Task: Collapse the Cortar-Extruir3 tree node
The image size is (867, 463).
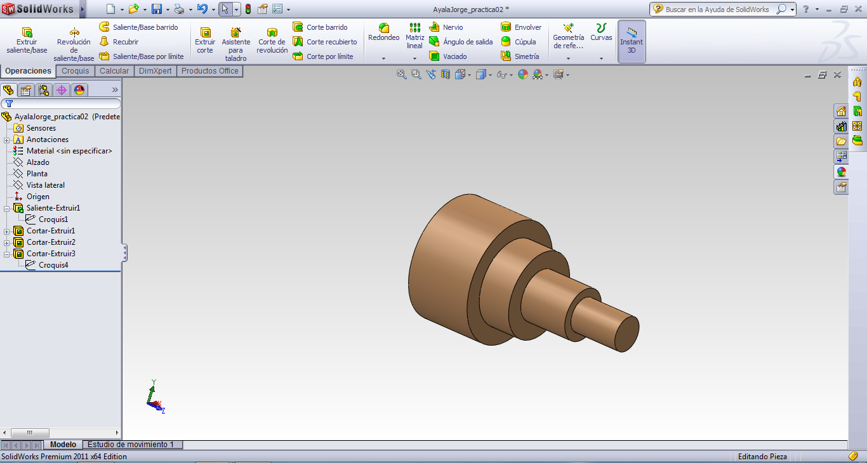Action: [x=6, y=253]
